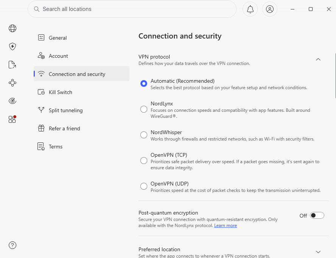This screenshot has height=258, width=336.
Task: Open the Meshnet nodes icon in sidebar
Action: pyautogui.click(x=12, y=83)
